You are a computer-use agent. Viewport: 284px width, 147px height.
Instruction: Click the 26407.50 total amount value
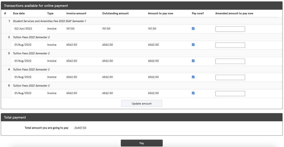tap(79, 128)
